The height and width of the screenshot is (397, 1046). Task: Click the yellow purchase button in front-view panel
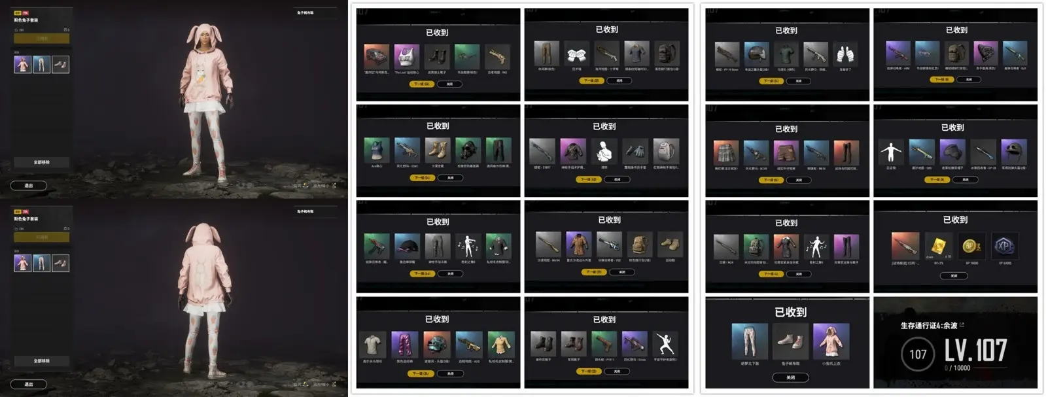[42, 39]
